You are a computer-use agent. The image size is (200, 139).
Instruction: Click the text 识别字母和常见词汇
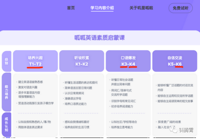[x=124, y=101]
